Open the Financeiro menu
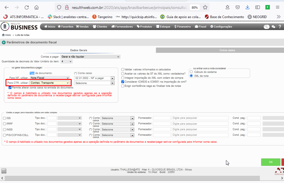Image resolution: width=284 pixels, height=183 pixels. click(183, 27)
